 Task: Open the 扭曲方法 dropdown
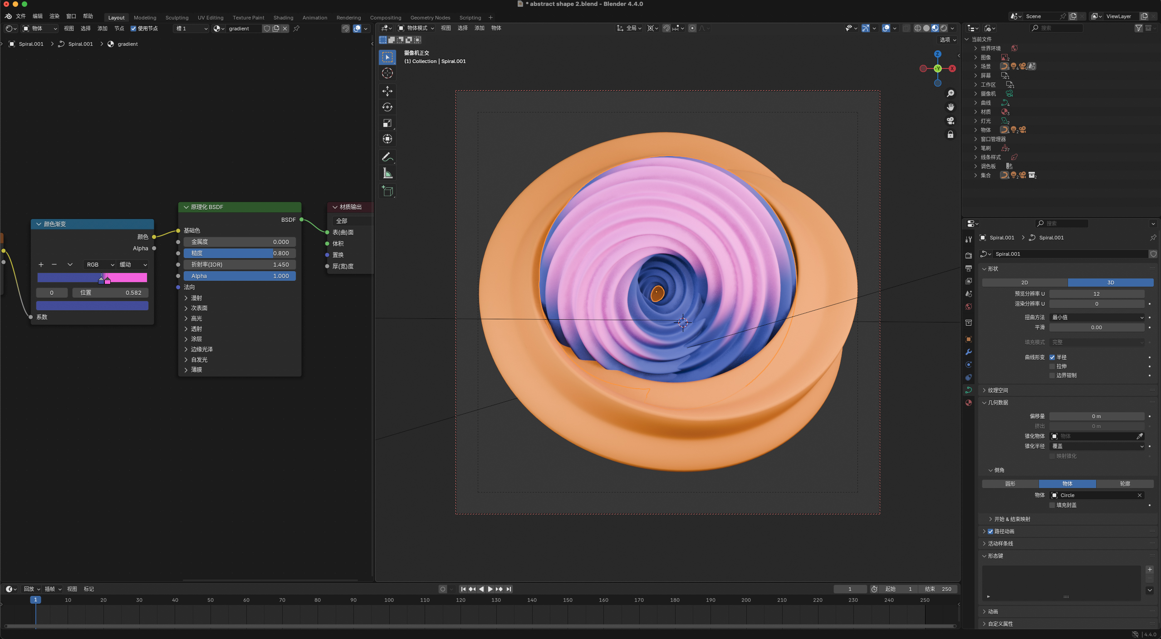point(1096,317)
